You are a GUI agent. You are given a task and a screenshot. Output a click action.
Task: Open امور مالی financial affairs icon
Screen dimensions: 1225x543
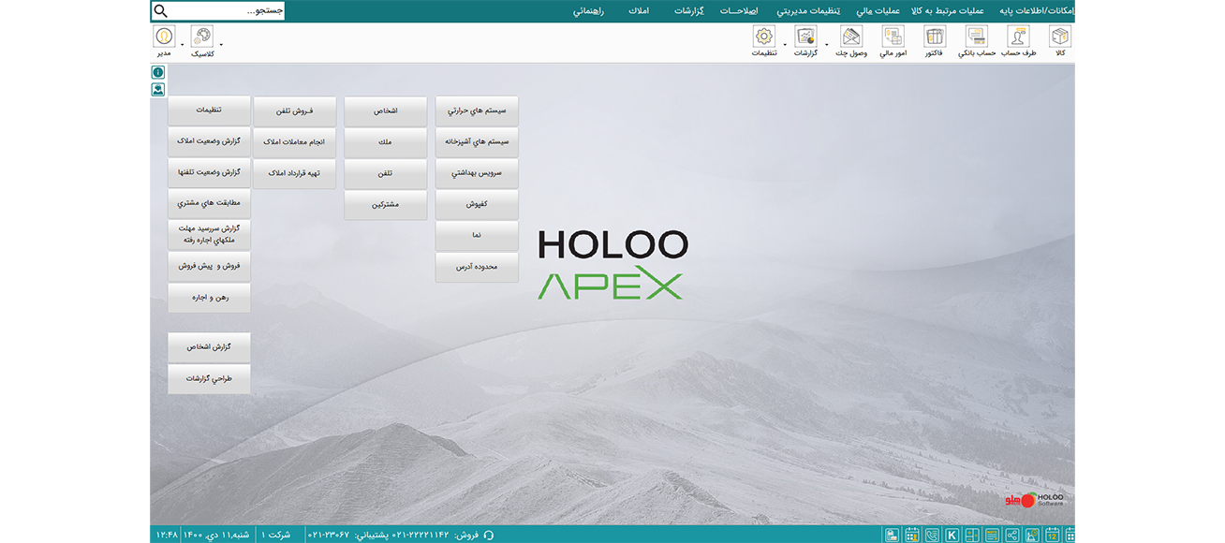[x=893, y=37]
